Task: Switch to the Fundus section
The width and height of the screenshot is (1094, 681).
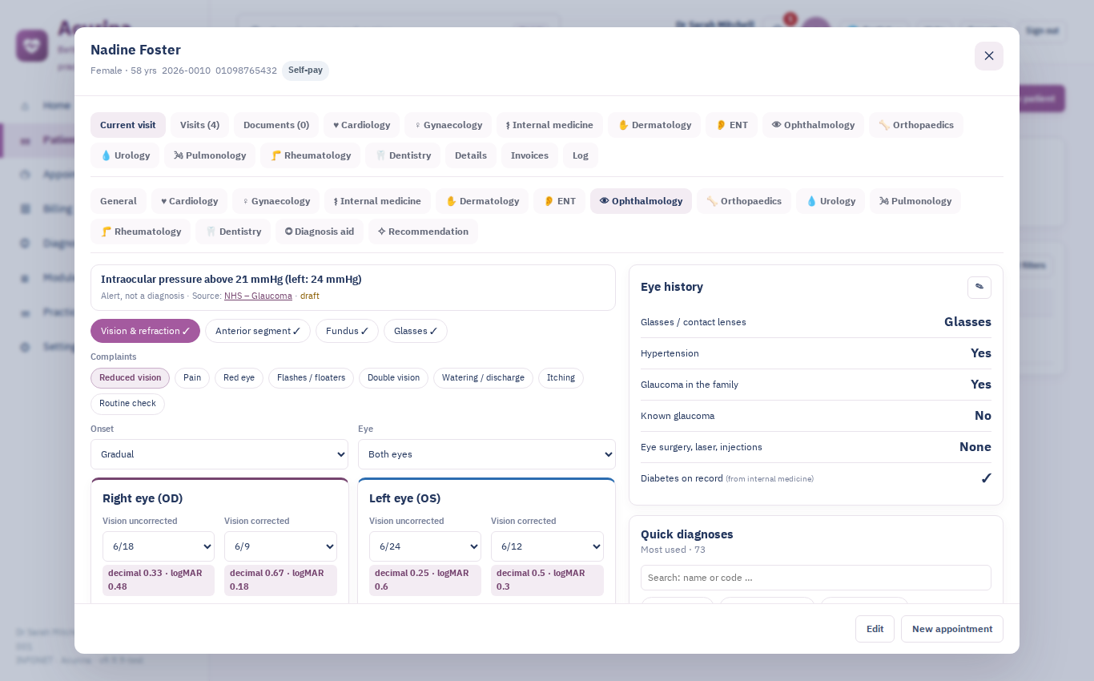Action: 347,331
